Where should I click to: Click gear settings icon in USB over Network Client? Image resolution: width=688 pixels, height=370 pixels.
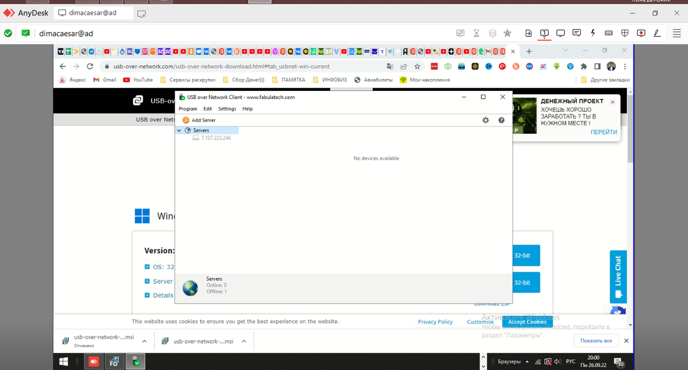tap(486, 120)
